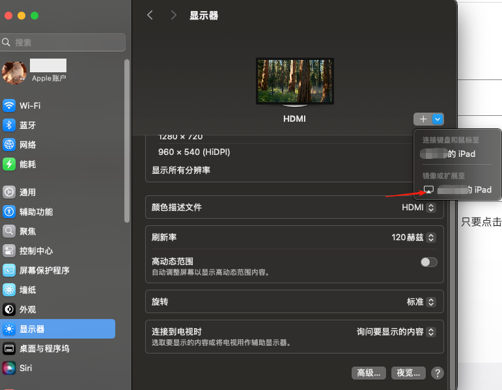Toggle the 高动态范围 switch
Image resolution: width=502 pixels, height=390 pixels.
pyautogui.click(x=428, y=262)
